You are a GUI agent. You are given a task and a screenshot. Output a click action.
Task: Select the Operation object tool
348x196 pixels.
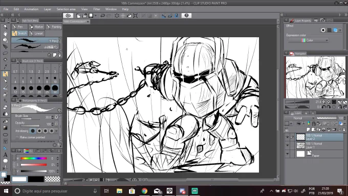click(5, 40)
